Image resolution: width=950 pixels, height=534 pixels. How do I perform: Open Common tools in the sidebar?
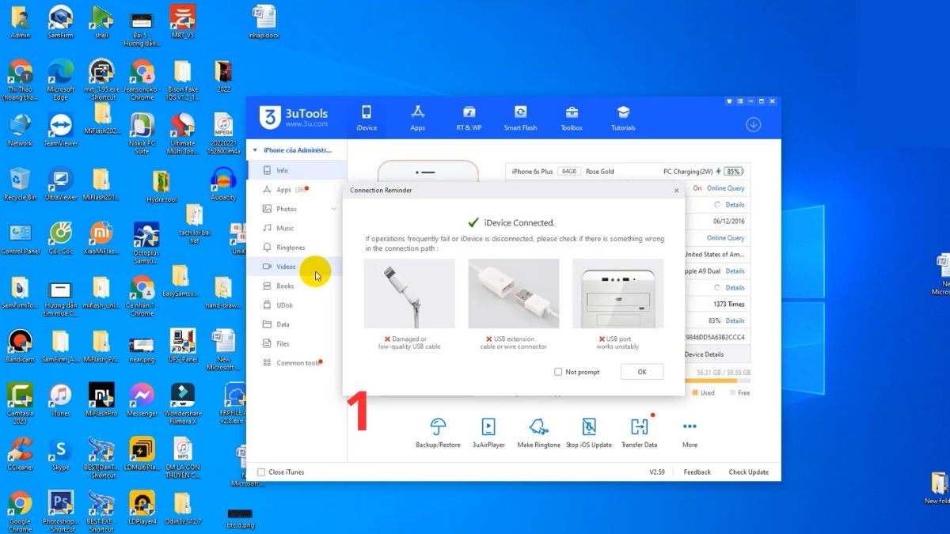click(x=297, y=362)
